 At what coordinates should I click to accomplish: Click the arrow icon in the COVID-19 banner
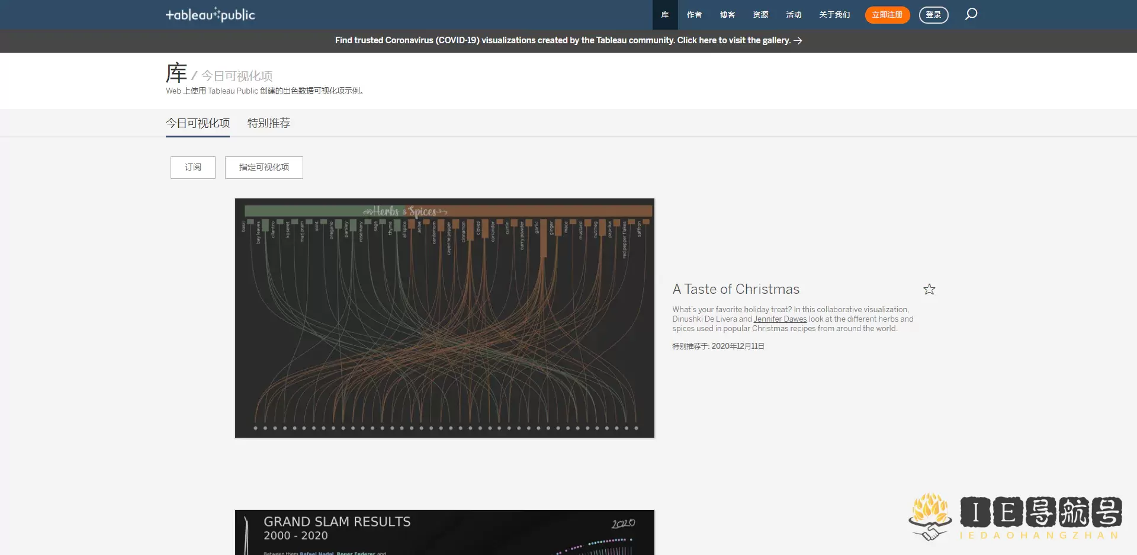(798, 40)
